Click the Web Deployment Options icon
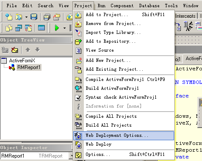 [78, 136]
